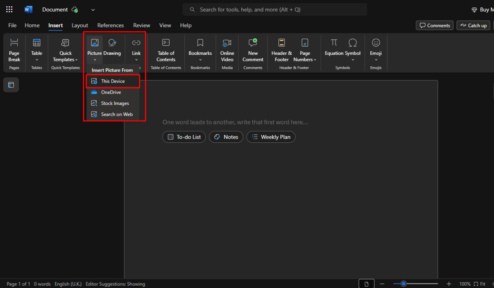
Task: Insert an Equation
Action: [x=334, y=47]
